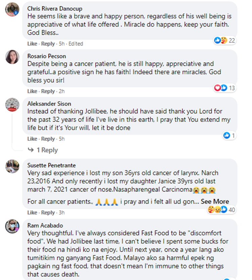Image resolution: width=252 pixels, height=280 pixels.
Task: Expand Susette Penetrante's comment with See More
Action: tap(215, 202)
